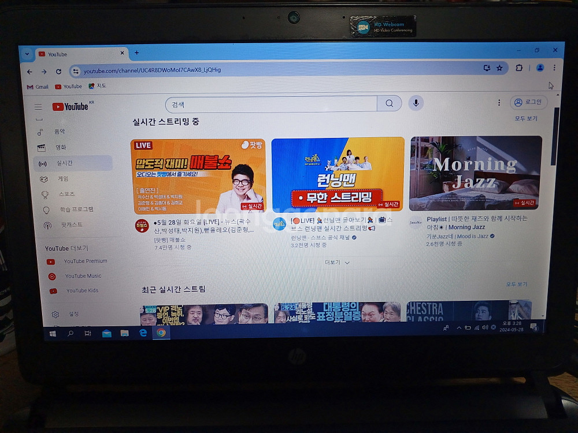Viewport: 578px width, 433px height.
Task: Click 모두 보기 beside 실시간 스트리밍 중
Action: (x=526, y=118)
